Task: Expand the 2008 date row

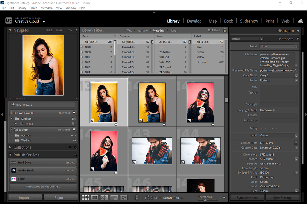Action: pyautogui.click(x=82, y=52)
